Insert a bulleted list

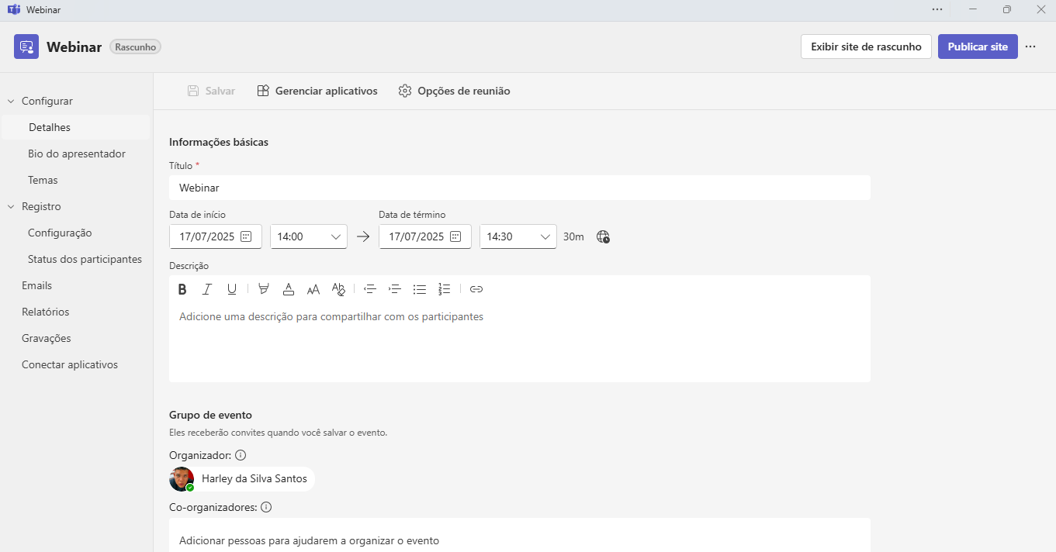tap(420, 289)
